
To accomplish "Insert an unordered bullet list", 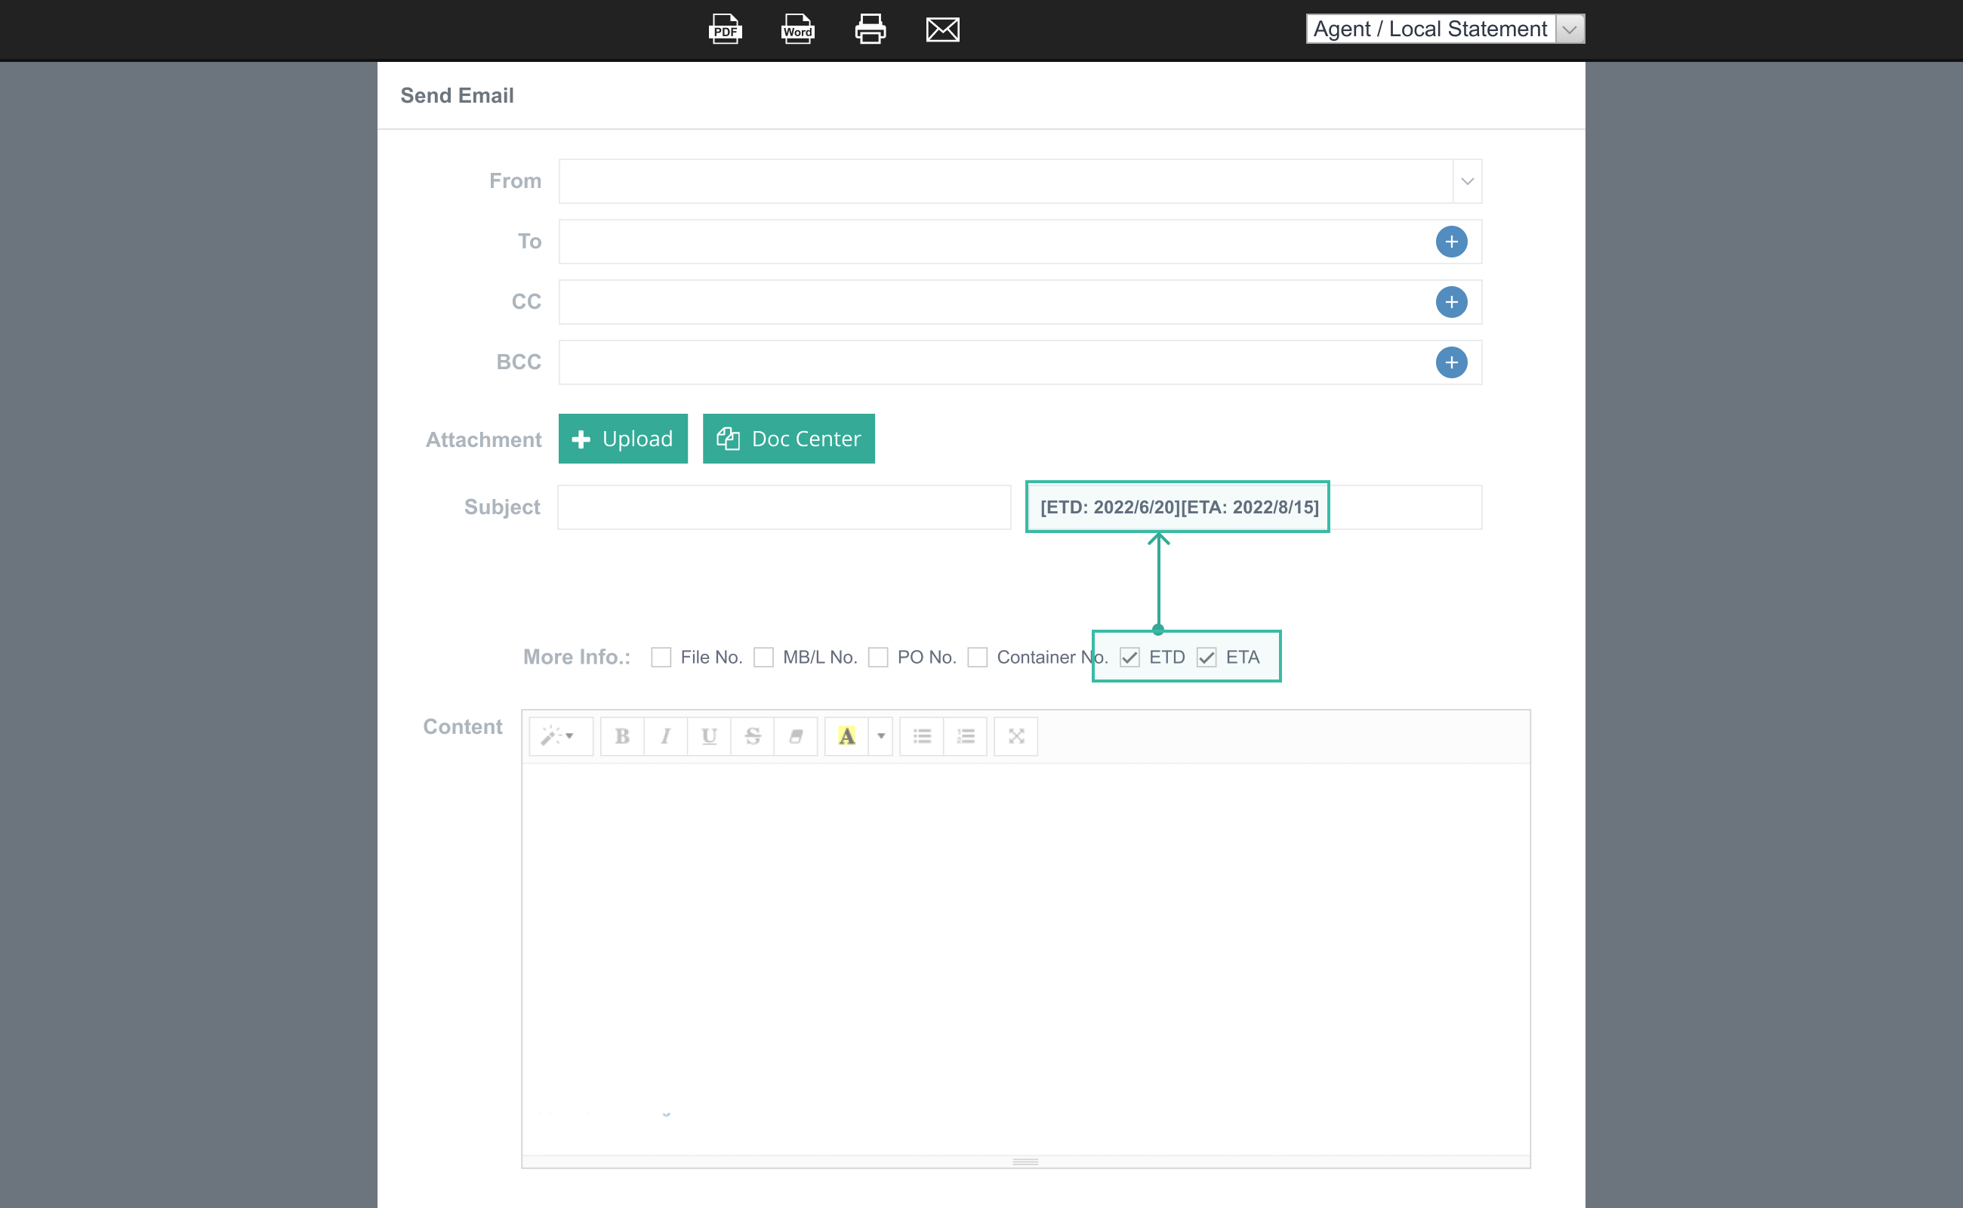I will click(x=922, y=736).
